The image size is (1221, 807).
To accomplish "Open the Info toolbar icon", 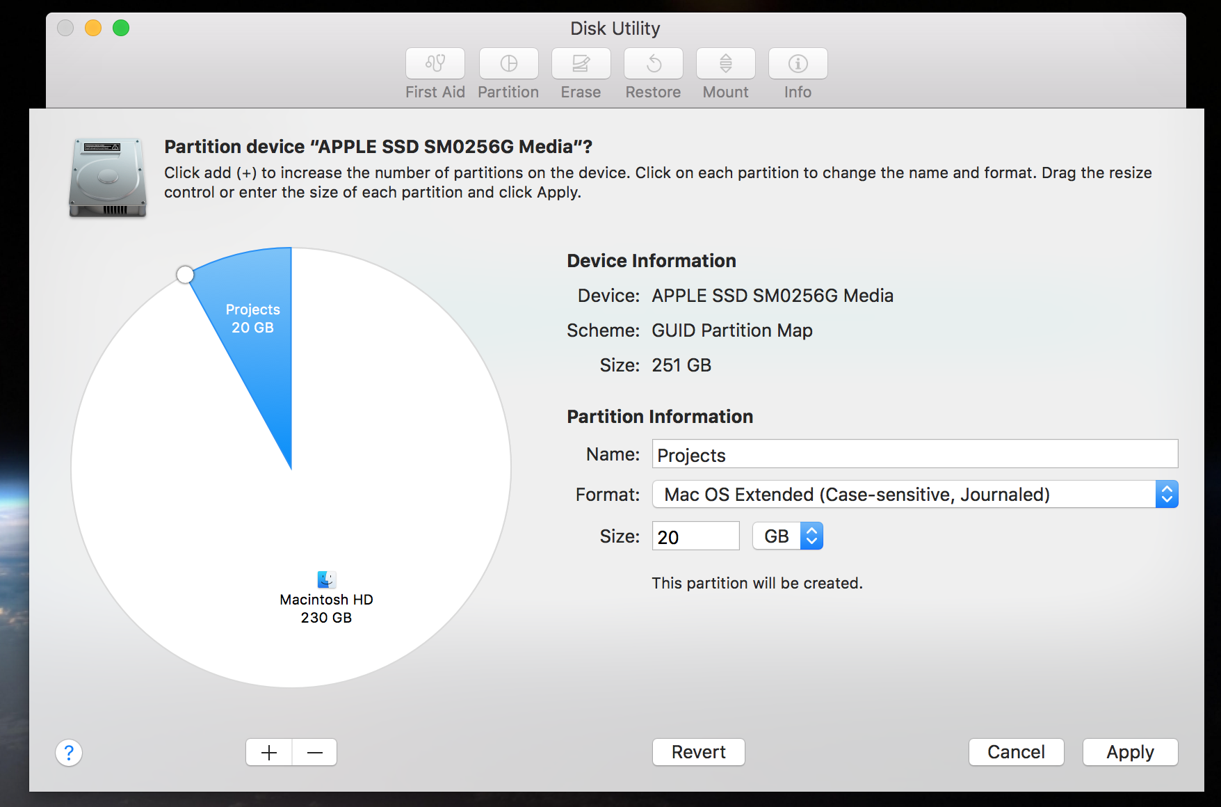I will [798, 64].
